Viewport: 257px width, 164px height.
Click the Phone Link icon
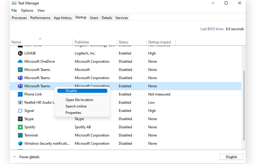(20, 94)
